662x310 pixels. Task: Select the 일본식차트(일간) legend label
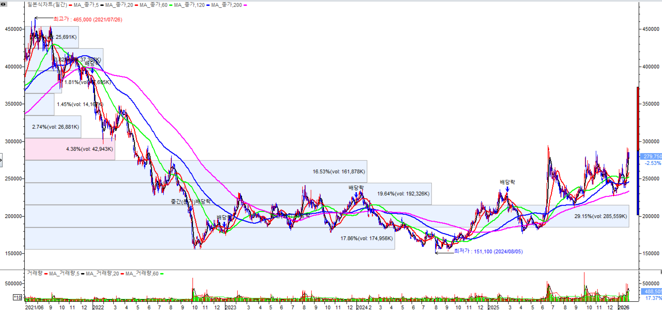(x=47, y=5)
